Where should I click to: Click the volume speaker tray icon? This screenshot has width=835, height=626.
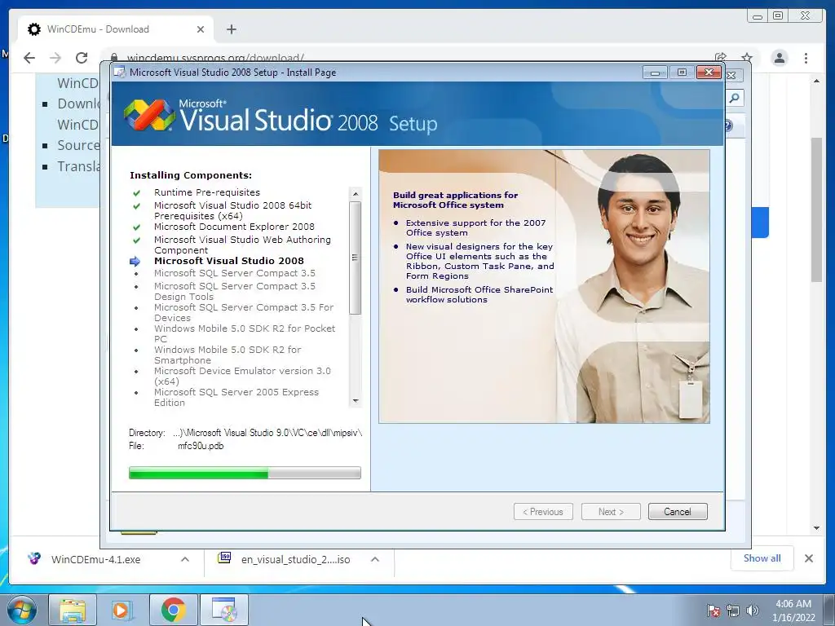(753, 611)
